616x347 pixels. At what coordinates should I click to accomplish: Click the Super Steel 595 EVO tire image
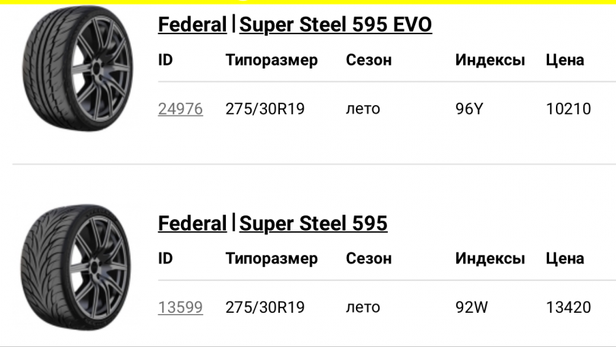pos(78,68)
